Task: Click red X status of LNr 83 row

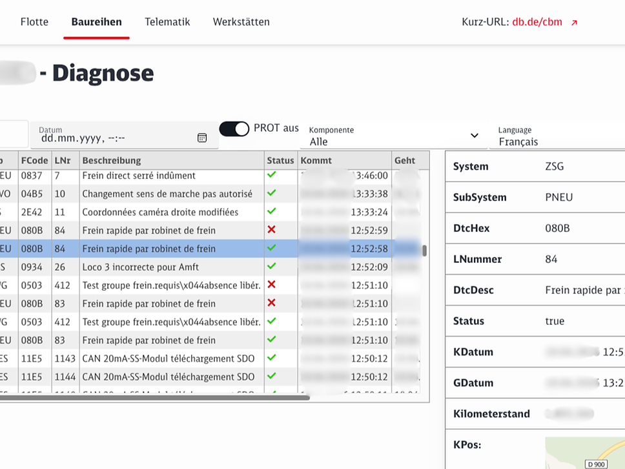Action: (271, 303)
